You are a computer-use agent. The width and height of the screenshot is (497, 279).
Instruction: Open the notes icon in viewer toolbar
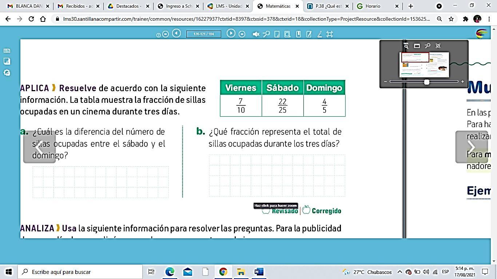click(x=309, y=34)
